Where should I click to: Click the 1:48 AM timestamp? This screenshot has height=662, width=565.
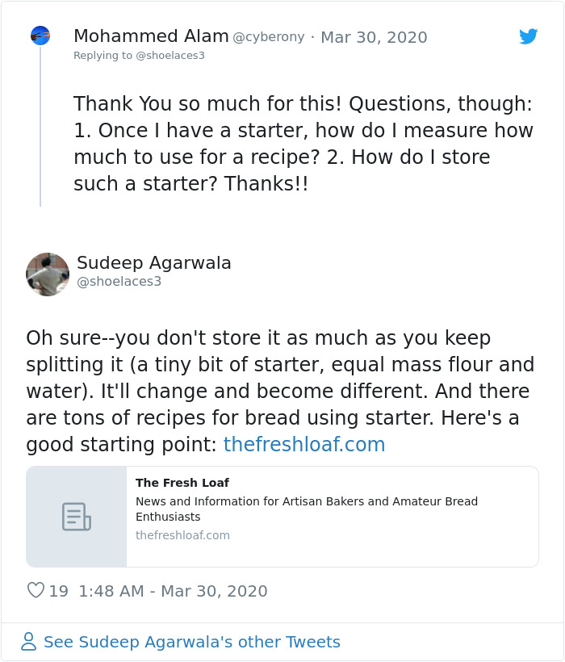[102, 591]
